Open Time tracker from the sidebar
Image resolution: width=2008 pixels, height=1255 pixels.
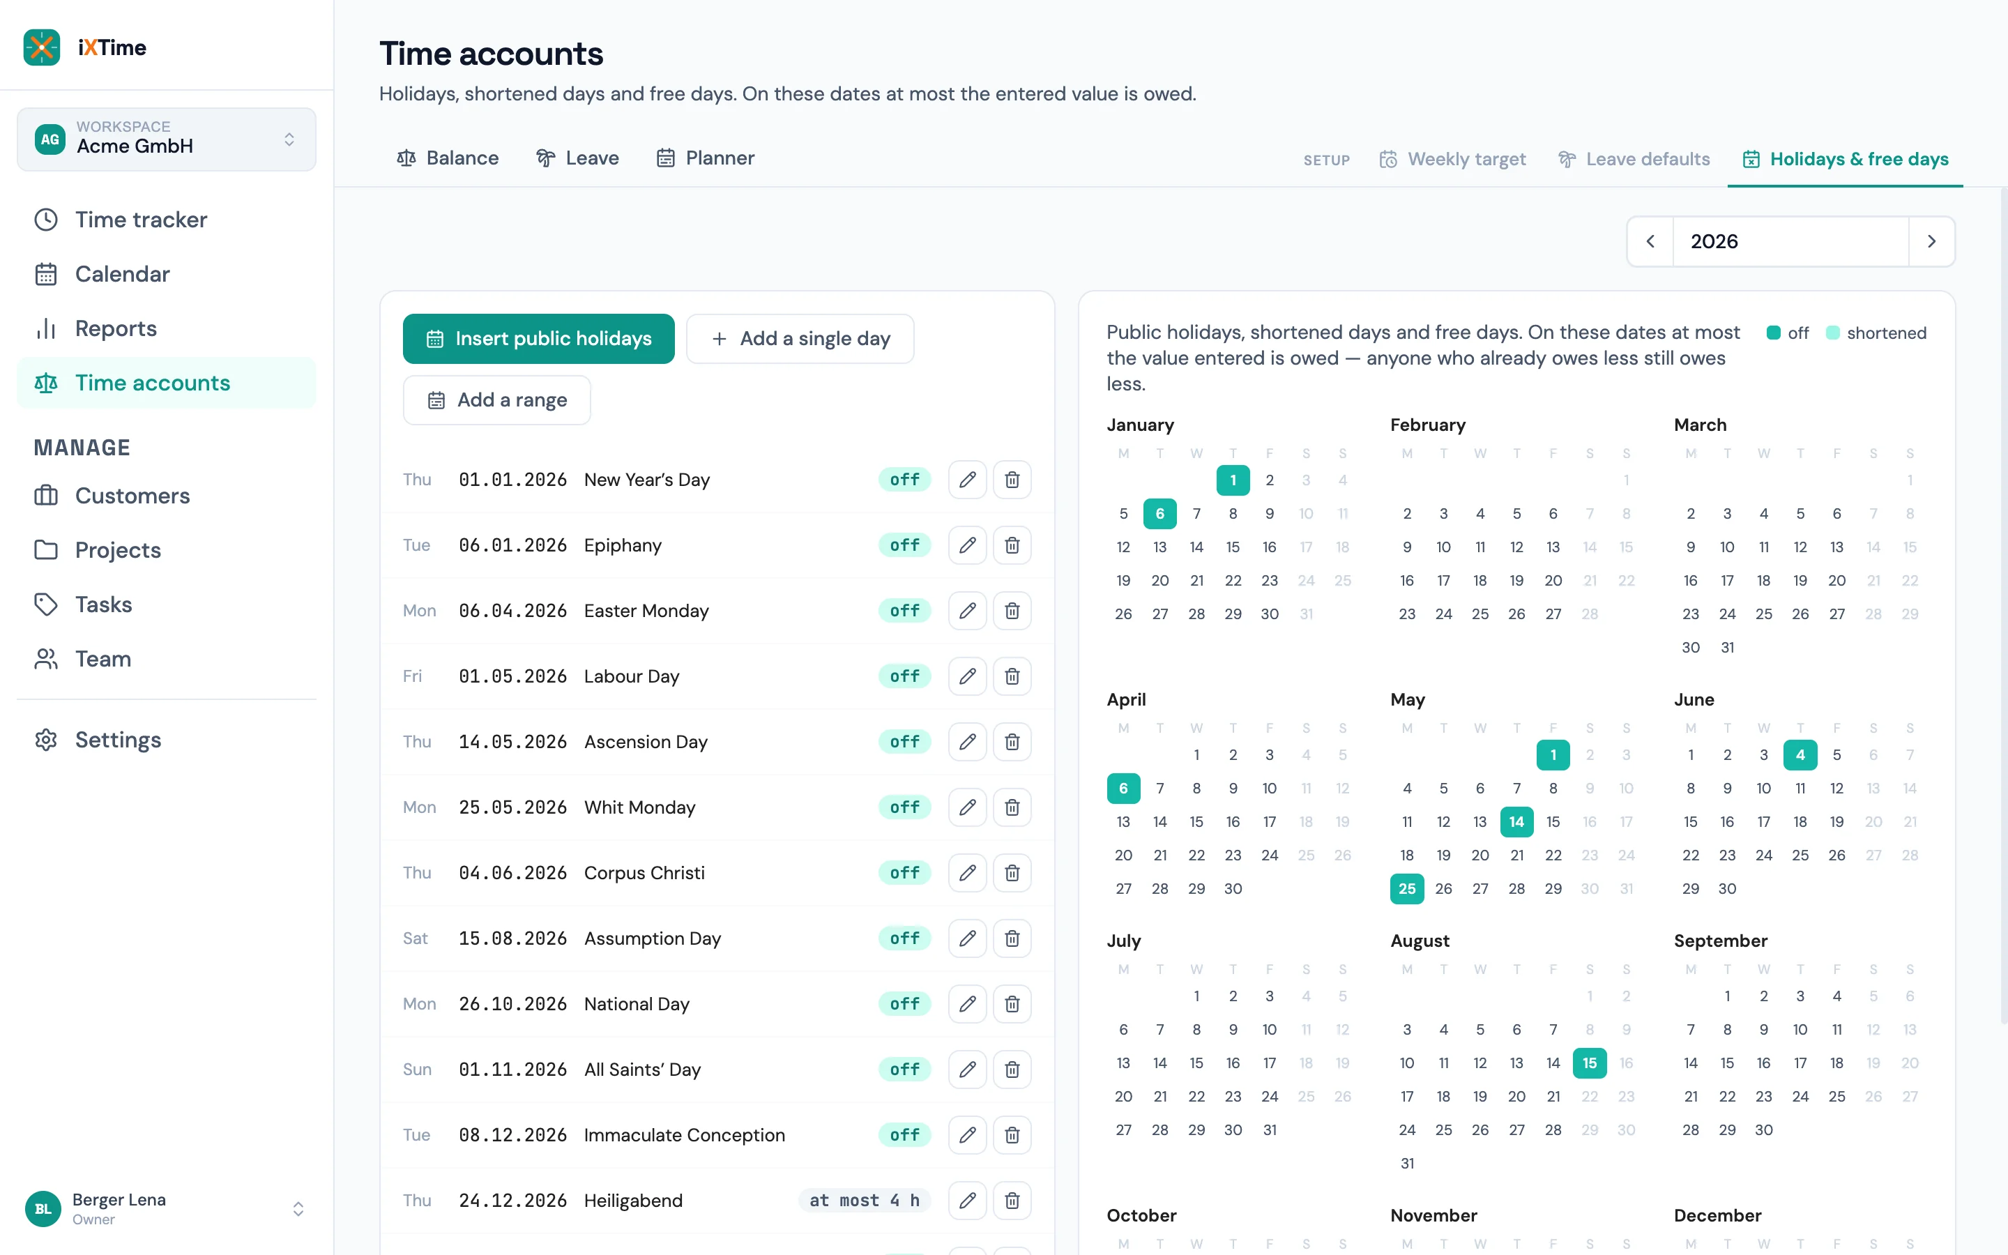166,220
